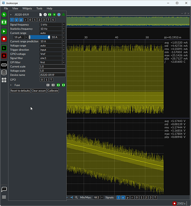Open the Tools menu
191x206 pixels.
point(39,9)
